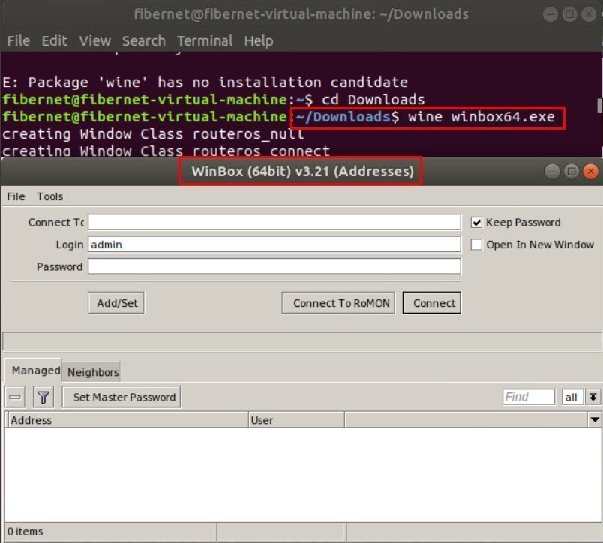Viewport: 603px width, 543px height.
Task: Click the WinBox (64bit) v3.21 title bar
Action: tap(303, 172)
